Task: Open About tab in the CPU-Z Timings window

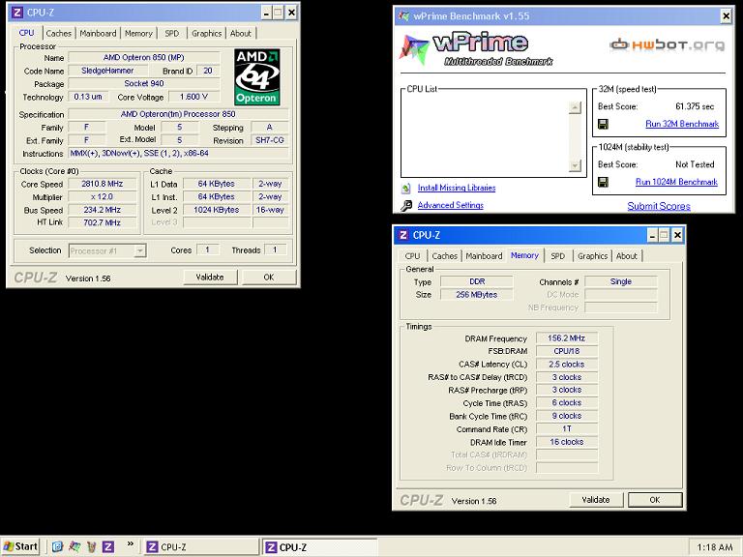Action: 627,255
